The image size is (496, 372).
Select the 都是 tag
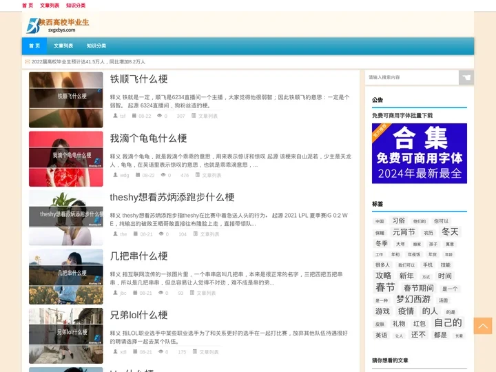coord(440,335)
